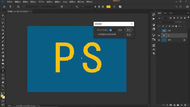Toggle type layer filter T icon
The width and height of the screenshot is (190, 107).
pos(178,18)
